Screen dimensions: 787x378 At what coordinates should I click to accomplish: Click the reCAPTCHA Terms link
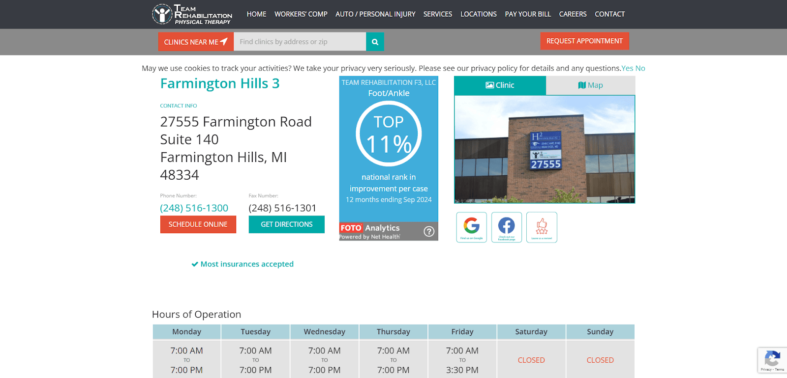(x=780, y=370)
